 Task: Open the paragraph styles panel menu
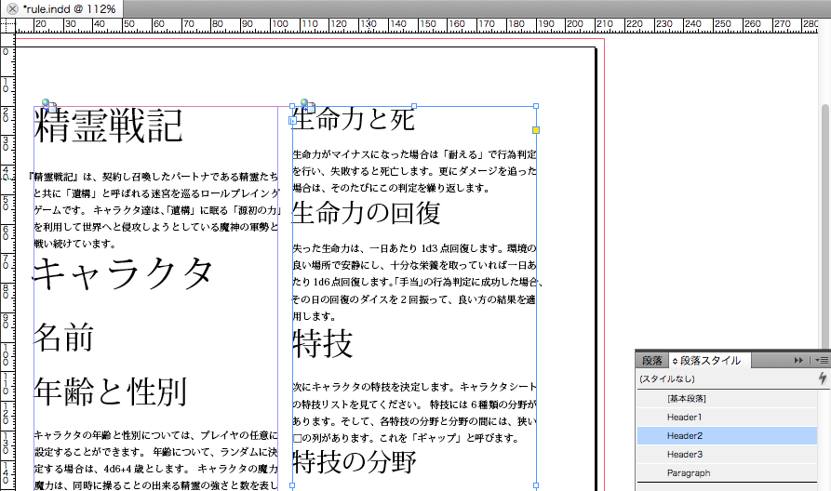822,361
